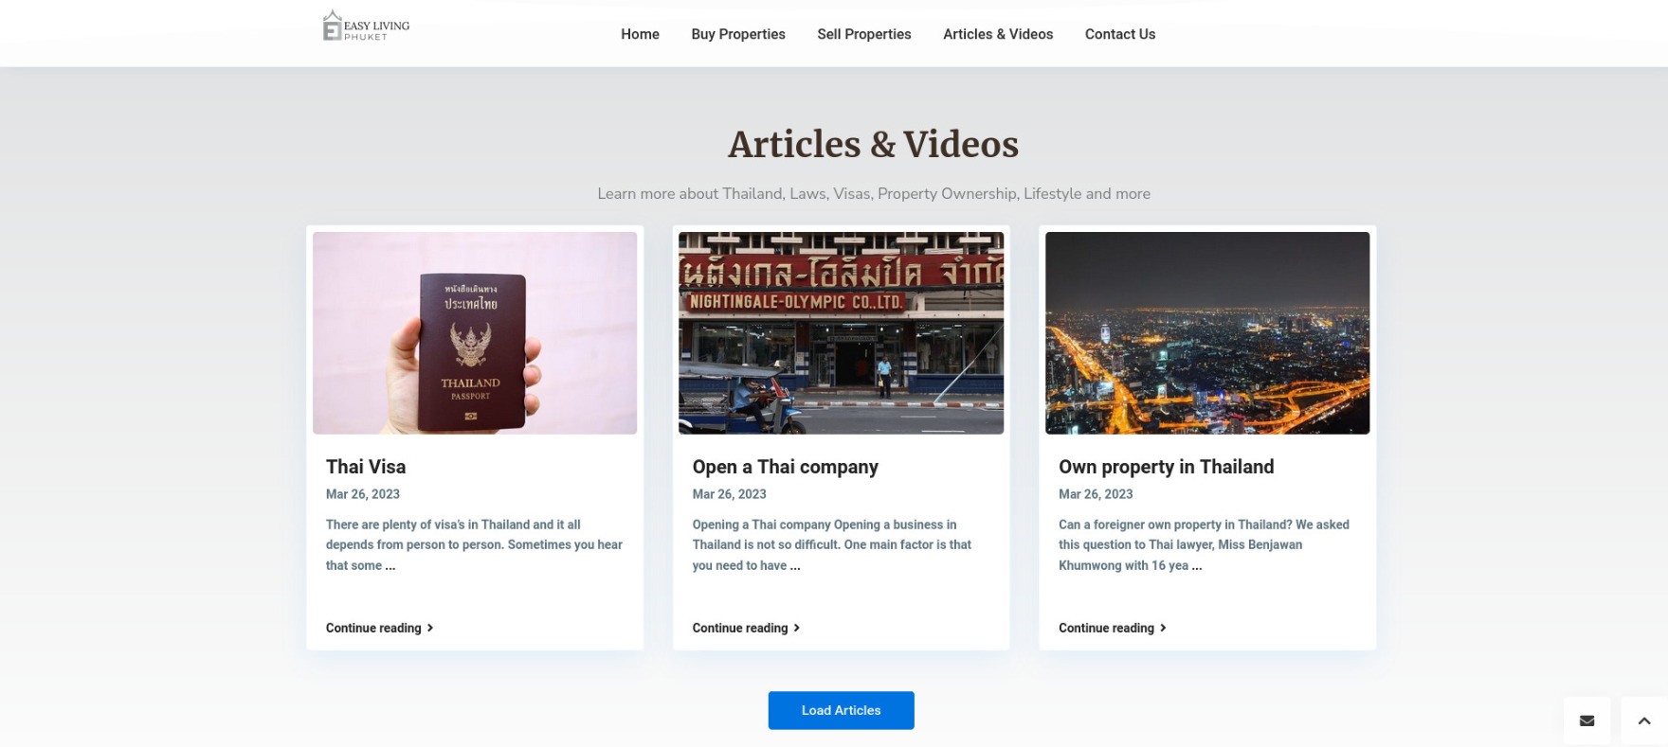Open the Sell Properties menu item
This screenshot has width=1668, height=747.
[864, 34]
